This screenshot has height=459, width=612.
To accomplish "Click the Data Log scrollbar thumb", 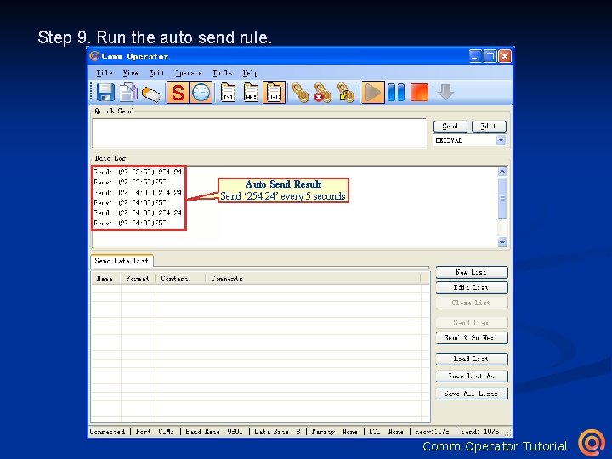I will coord(502,198).
